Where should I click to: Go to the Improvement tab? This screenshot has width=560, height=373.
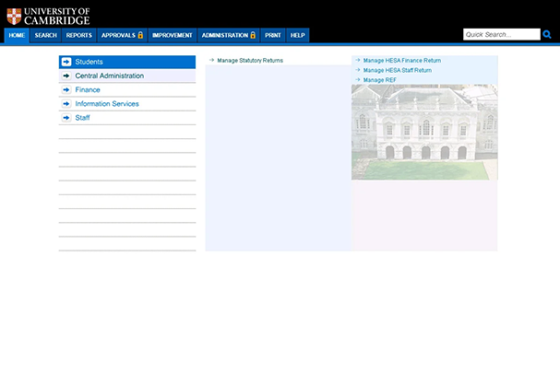coord(173,35)
